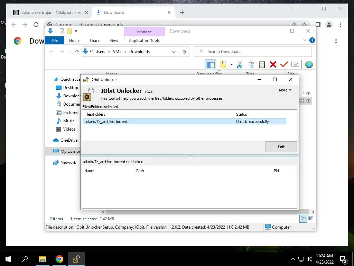Open the Chrome three-dot menu

click(340, 25)
